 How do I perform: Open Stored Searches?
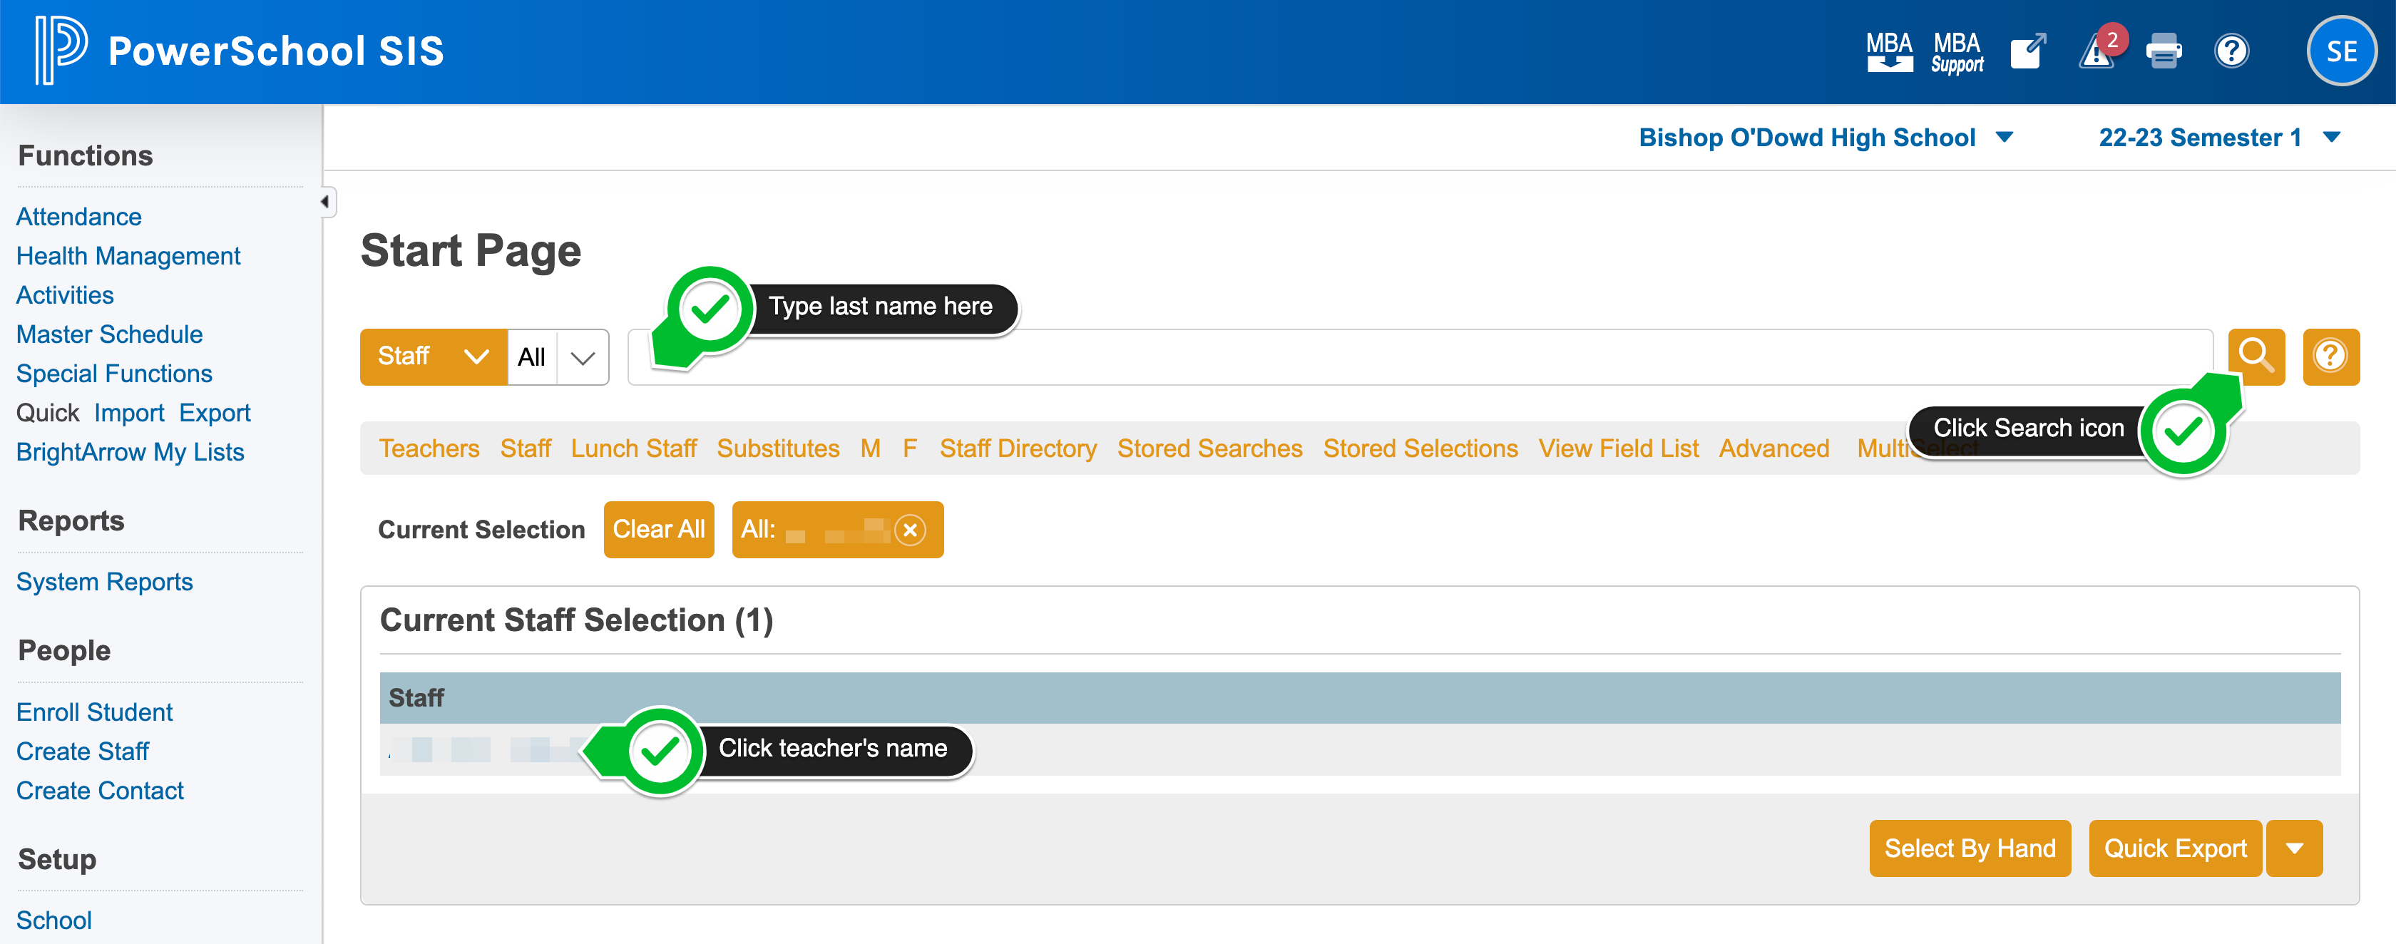(1209, 448)
